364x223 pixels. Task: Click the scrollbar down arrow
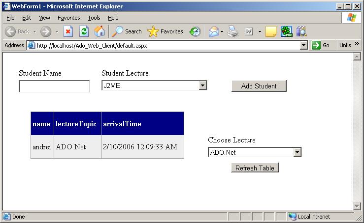(357, 206)
